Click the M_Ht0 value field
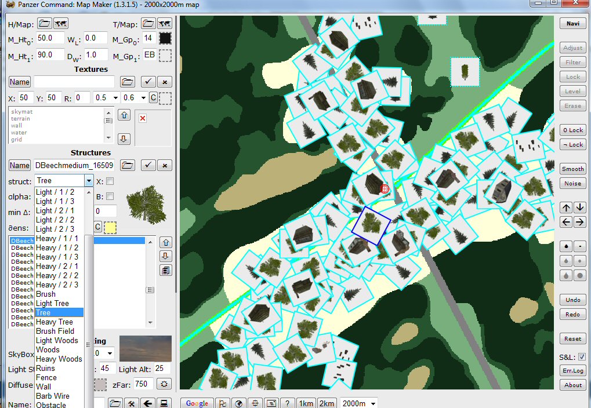591x408 pixels. point(50,38)
